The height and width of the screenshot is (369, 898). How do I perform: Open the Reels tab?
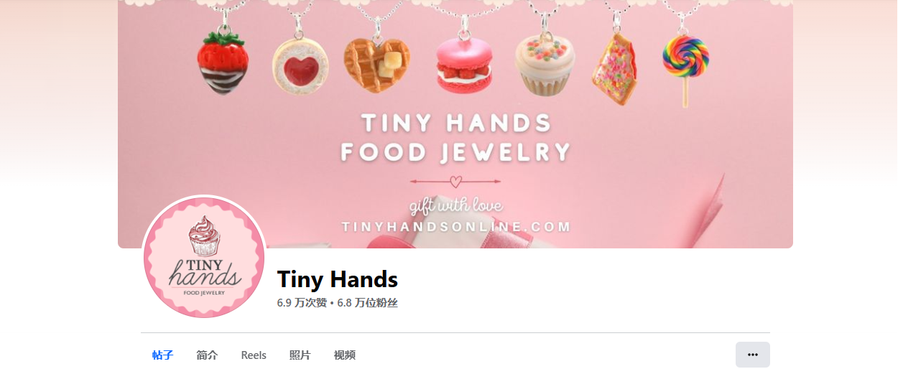coord(254,355)
